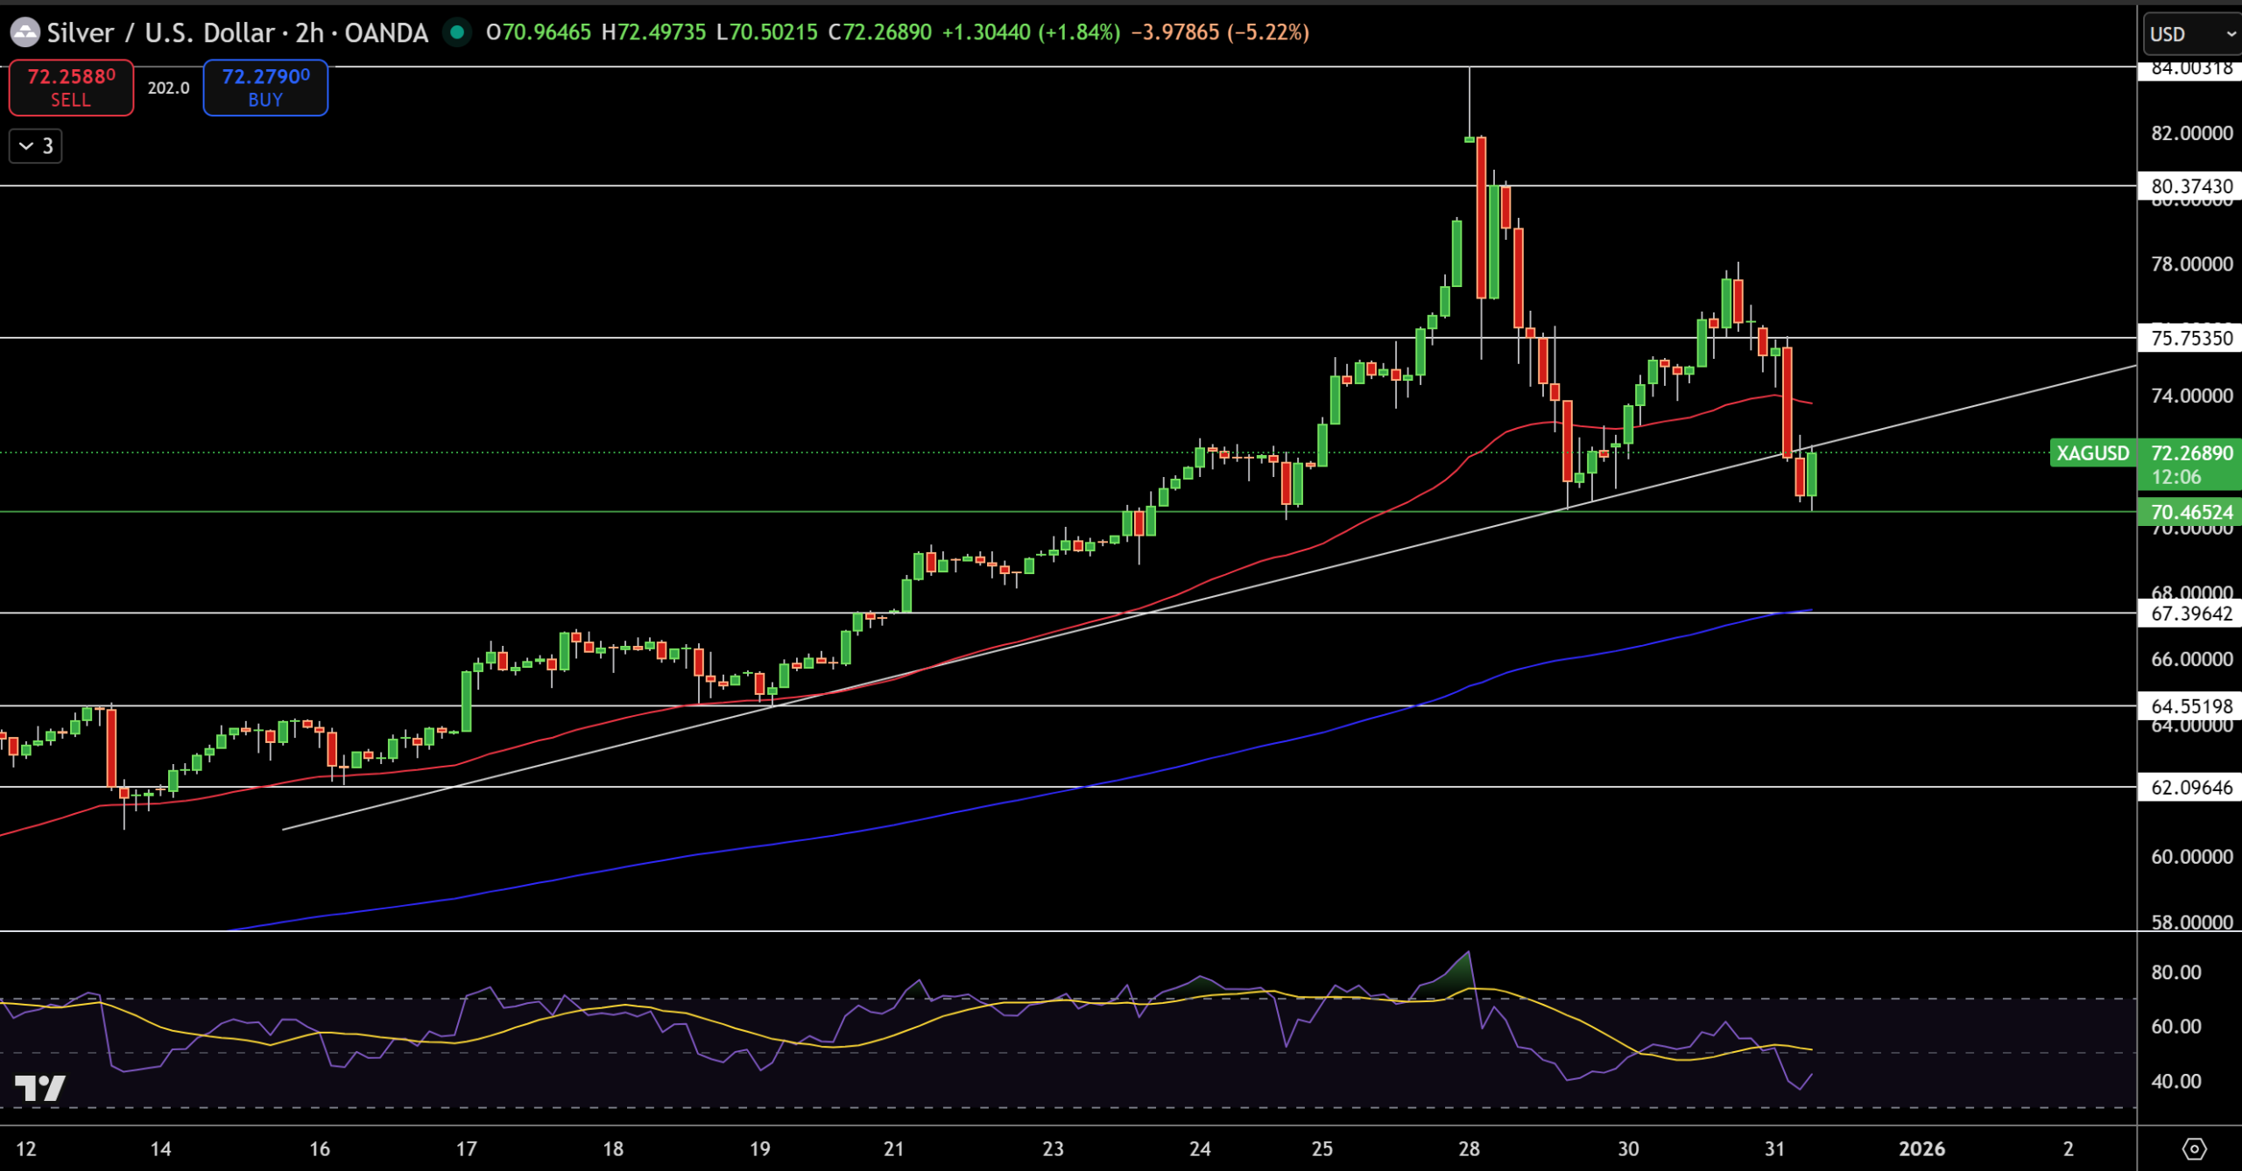Viewport: 2242px width, 1171px height.
Task: Click the silver bars symbol logo
Action: pos(25,33)
